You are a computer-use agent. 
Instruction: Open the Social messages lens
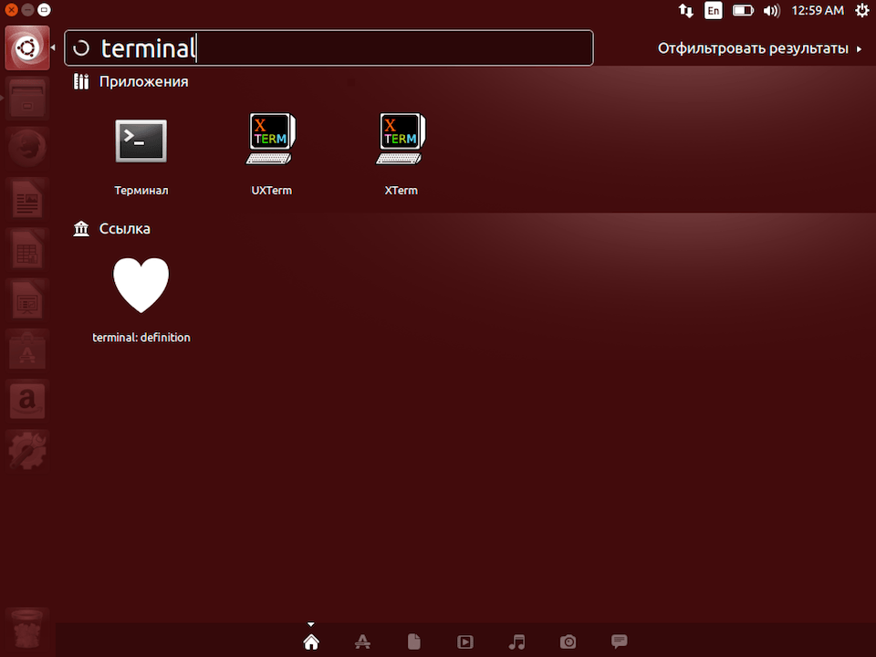pyautogui.click(x=619, y=641)
